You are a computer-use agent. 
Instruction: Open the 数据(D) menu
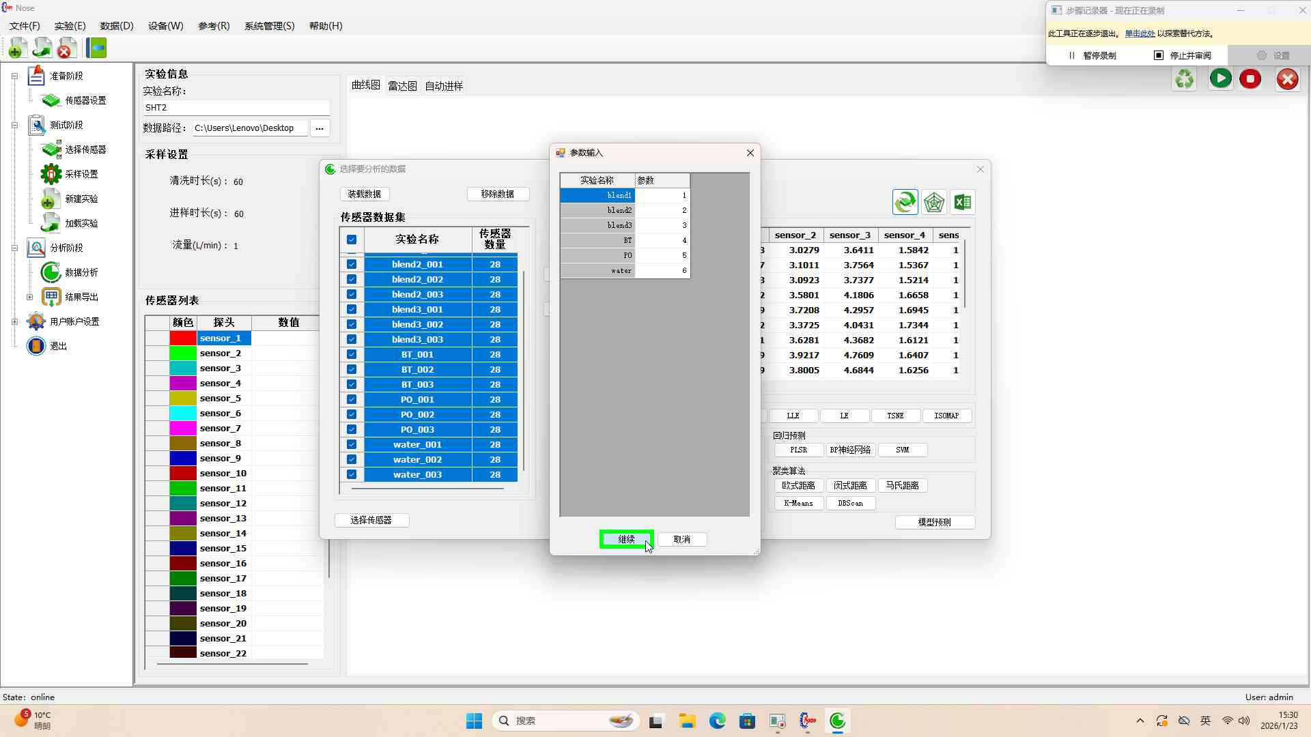coord(117,26)
